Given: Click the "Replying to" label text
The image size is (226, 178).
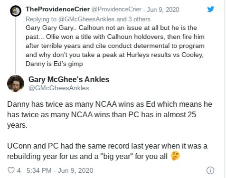Looking at the screenshot, I should click(41, 19).
